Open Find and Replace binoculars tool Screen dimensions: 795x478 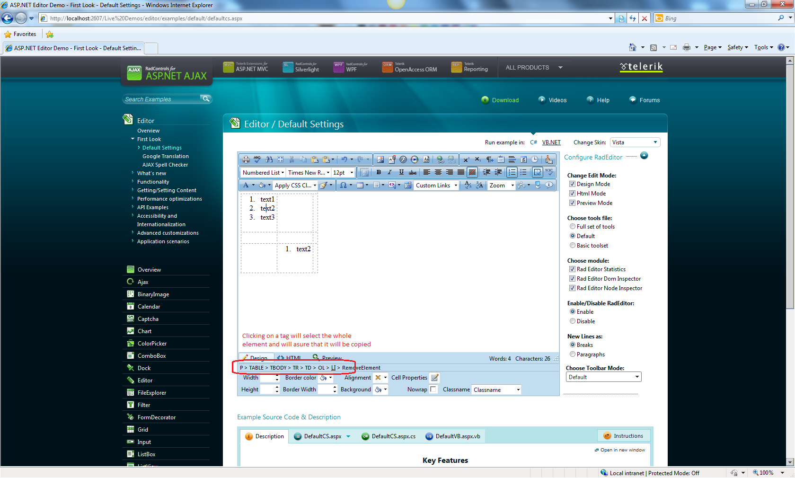pyautogui.click(x=269, y=159)
